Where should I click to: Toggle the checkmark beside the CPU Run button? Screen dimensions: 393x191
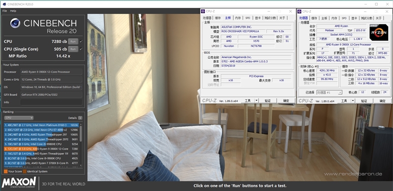[81, 42]
